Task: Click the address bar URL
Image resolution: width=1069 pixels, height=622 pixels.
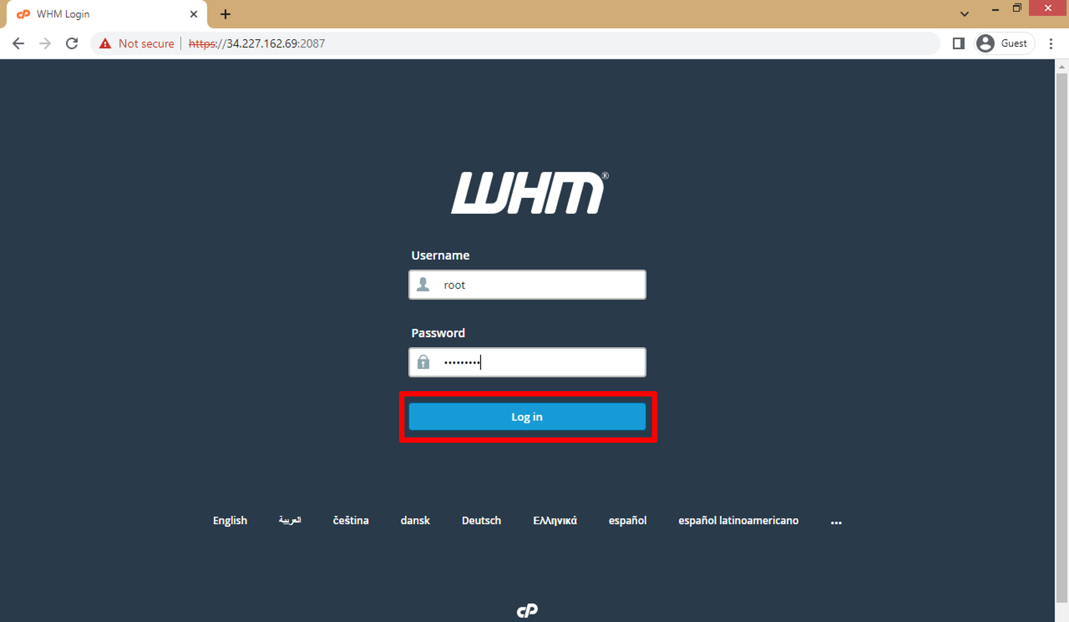Action: tap(257, 43)
